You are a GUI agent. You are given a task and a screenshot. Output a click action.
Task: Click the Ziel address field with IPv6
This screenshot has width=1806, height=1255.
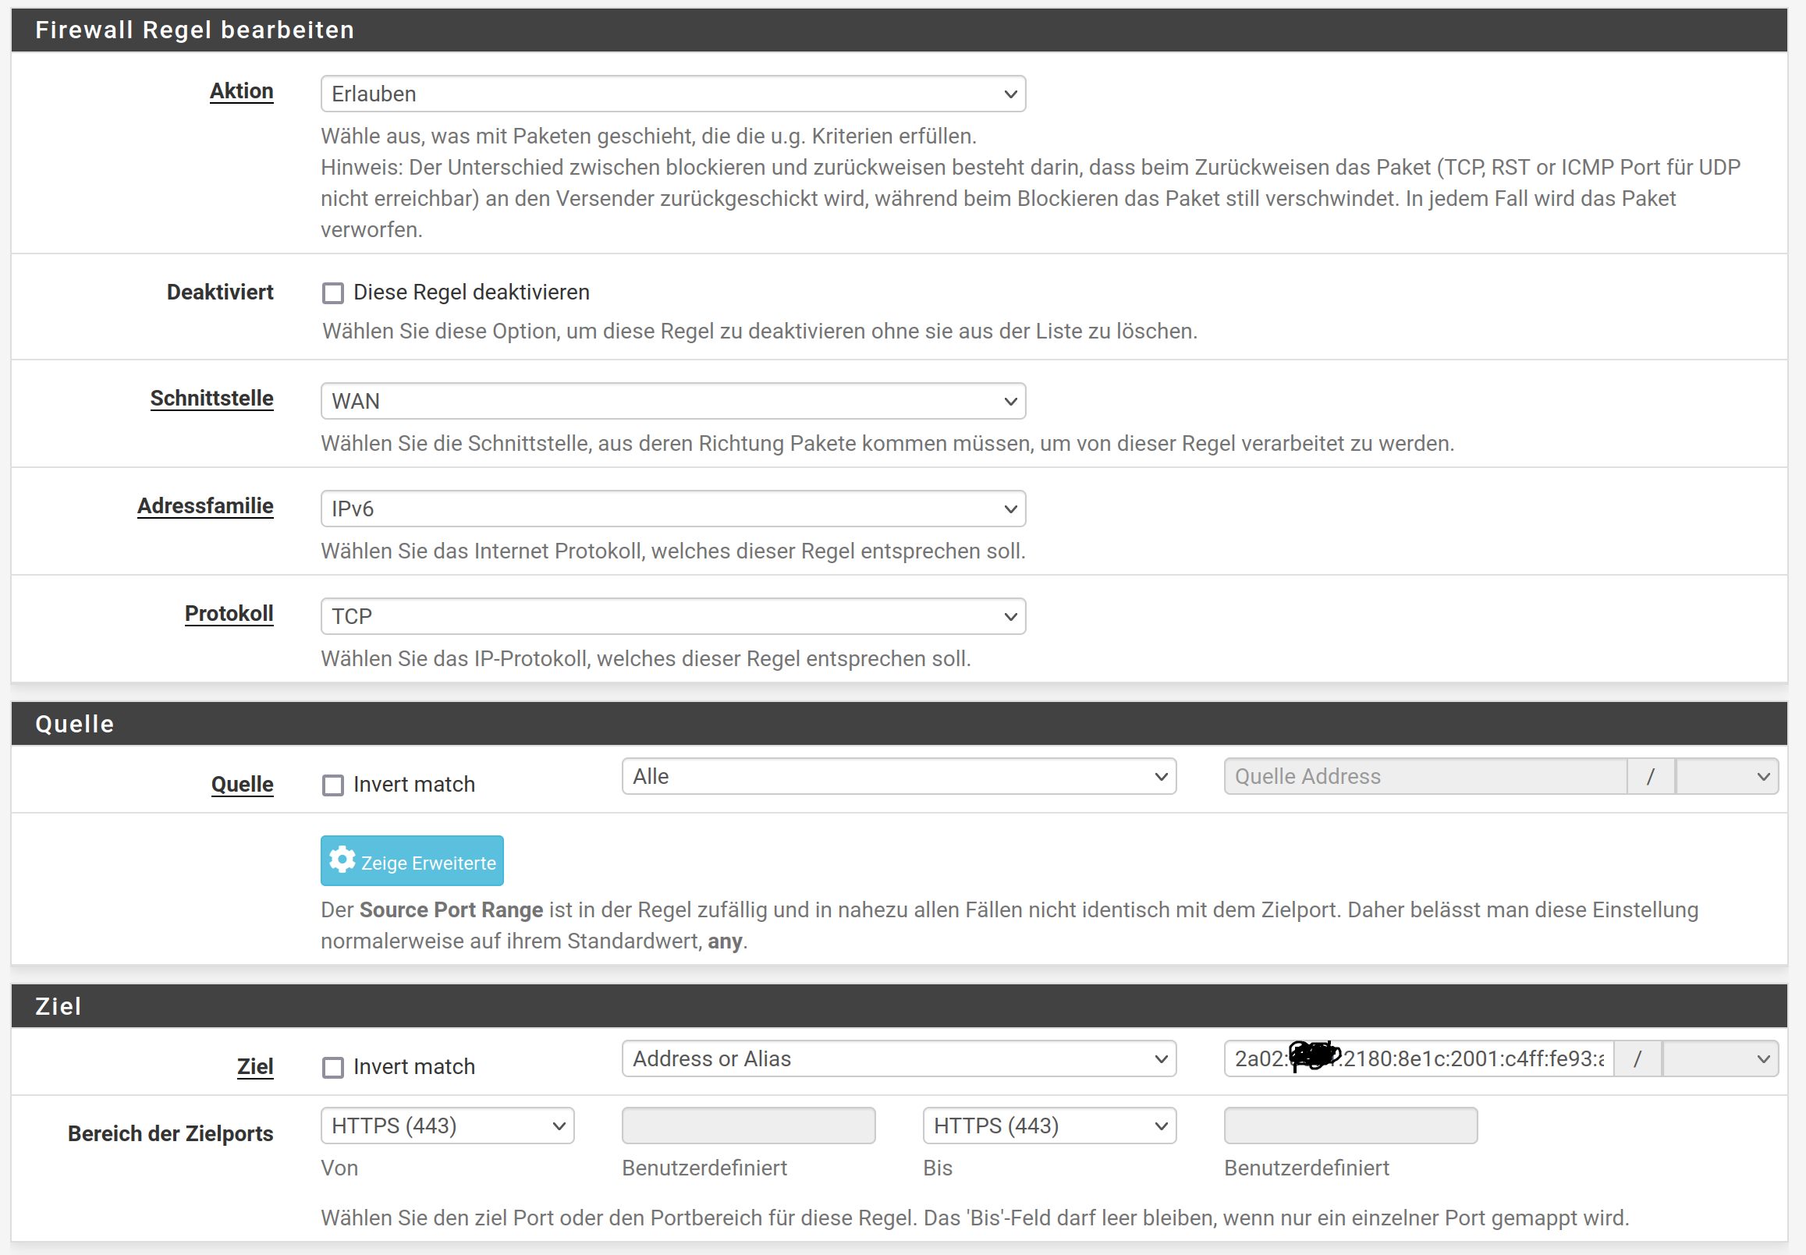(x=1418, y=1059)
